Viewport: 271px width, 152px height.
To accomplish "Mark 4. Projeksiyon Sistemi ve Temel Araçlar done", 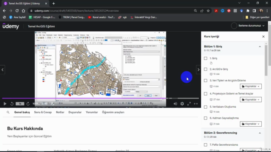I will pyautogui.click(x=205, y=94).
